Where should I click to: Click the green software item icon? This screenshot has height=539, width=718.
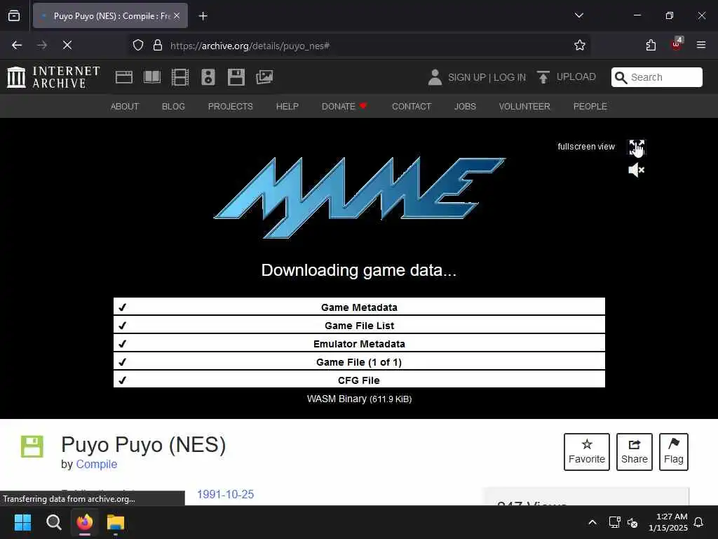pyautogui.click(x=32, y=446)
